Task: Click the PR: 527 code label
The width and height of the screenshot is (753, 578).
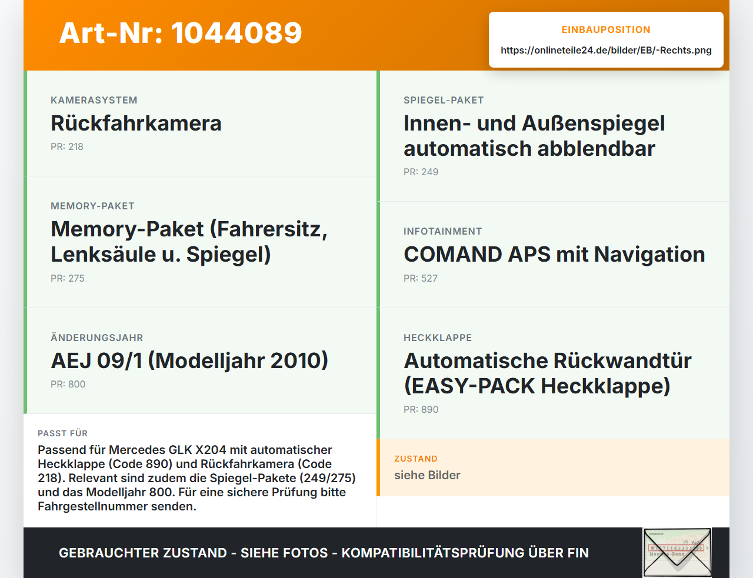Action: click(421, 279)
